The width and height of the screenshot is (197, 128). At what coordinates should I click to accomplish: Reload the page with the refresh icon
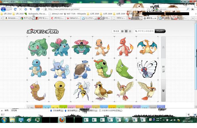15,9
